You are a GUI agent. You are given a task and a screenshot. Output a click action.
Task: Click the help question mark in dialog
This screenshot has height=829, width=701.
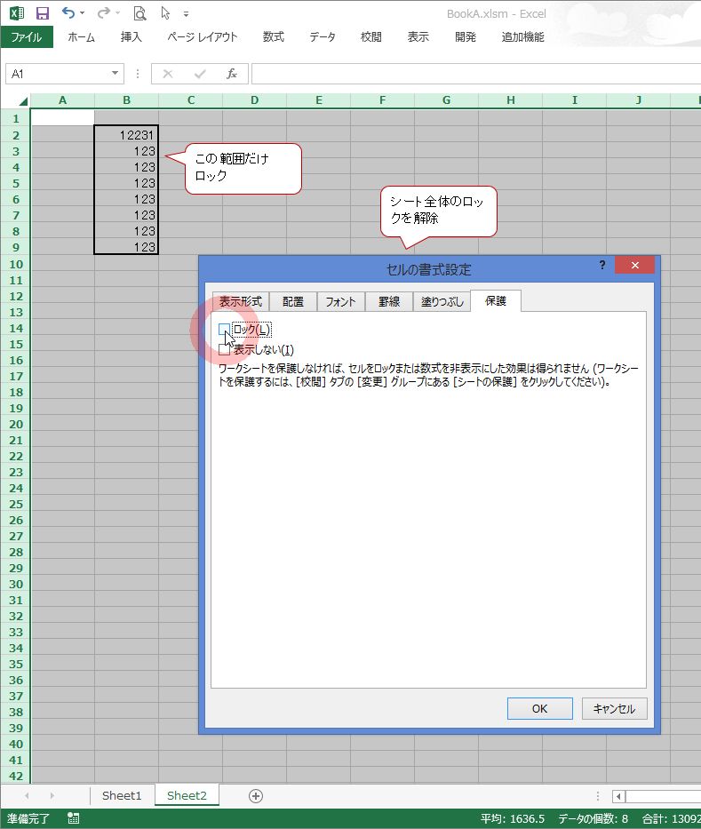[x=602, y=265]
